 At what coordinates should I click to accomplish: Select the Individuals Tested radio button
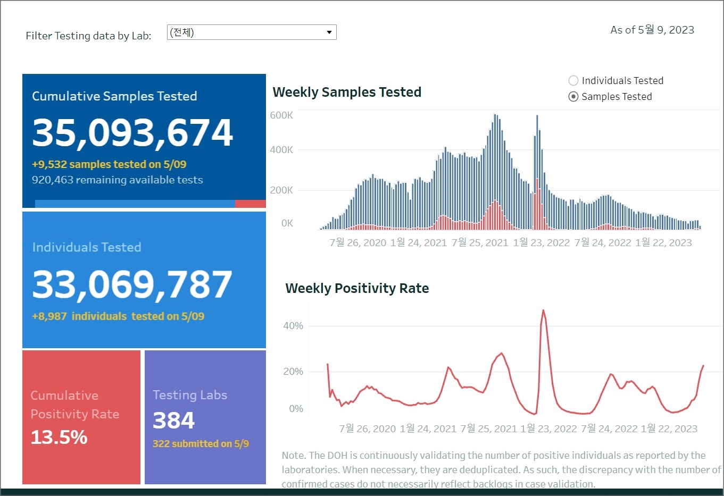coord(573,81)
